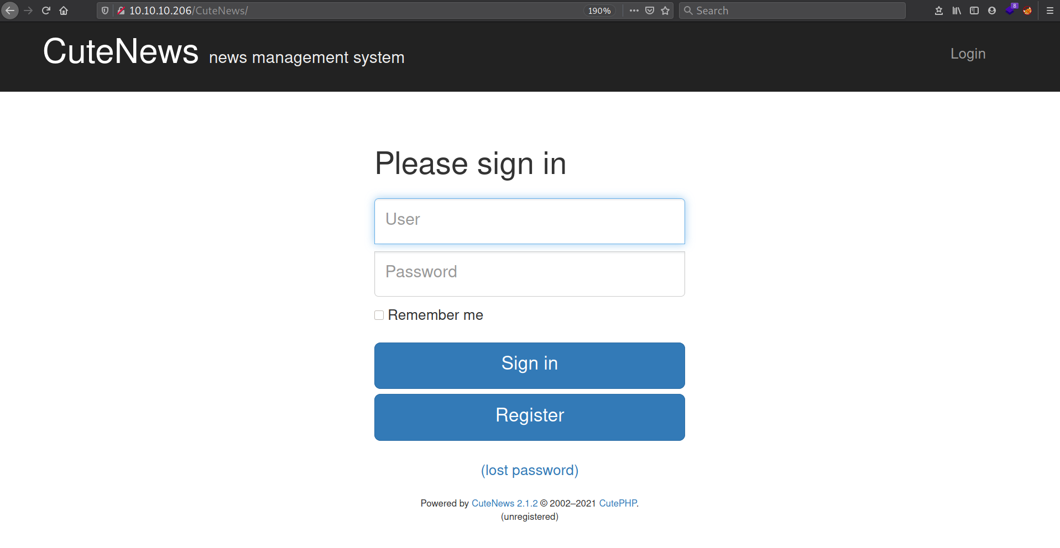Viewport: 1060px width, 548px height.
Task: Open the lost password link
Action: click(x=529, y=470)
